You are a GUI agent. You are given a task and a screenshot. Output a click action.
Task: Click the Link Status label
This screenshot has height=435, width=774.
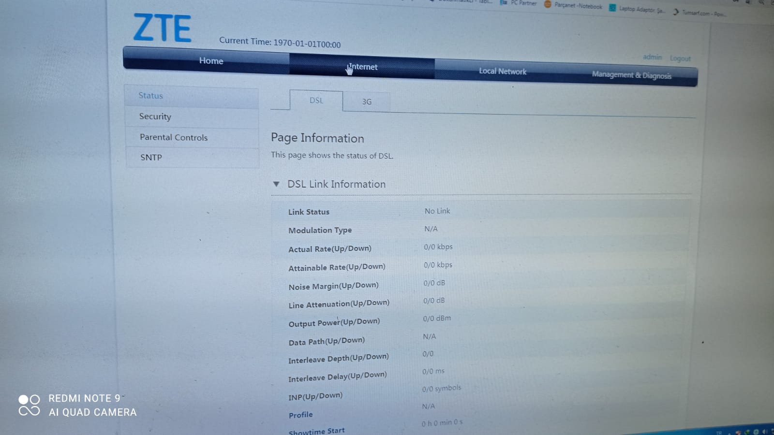(309, 212)
